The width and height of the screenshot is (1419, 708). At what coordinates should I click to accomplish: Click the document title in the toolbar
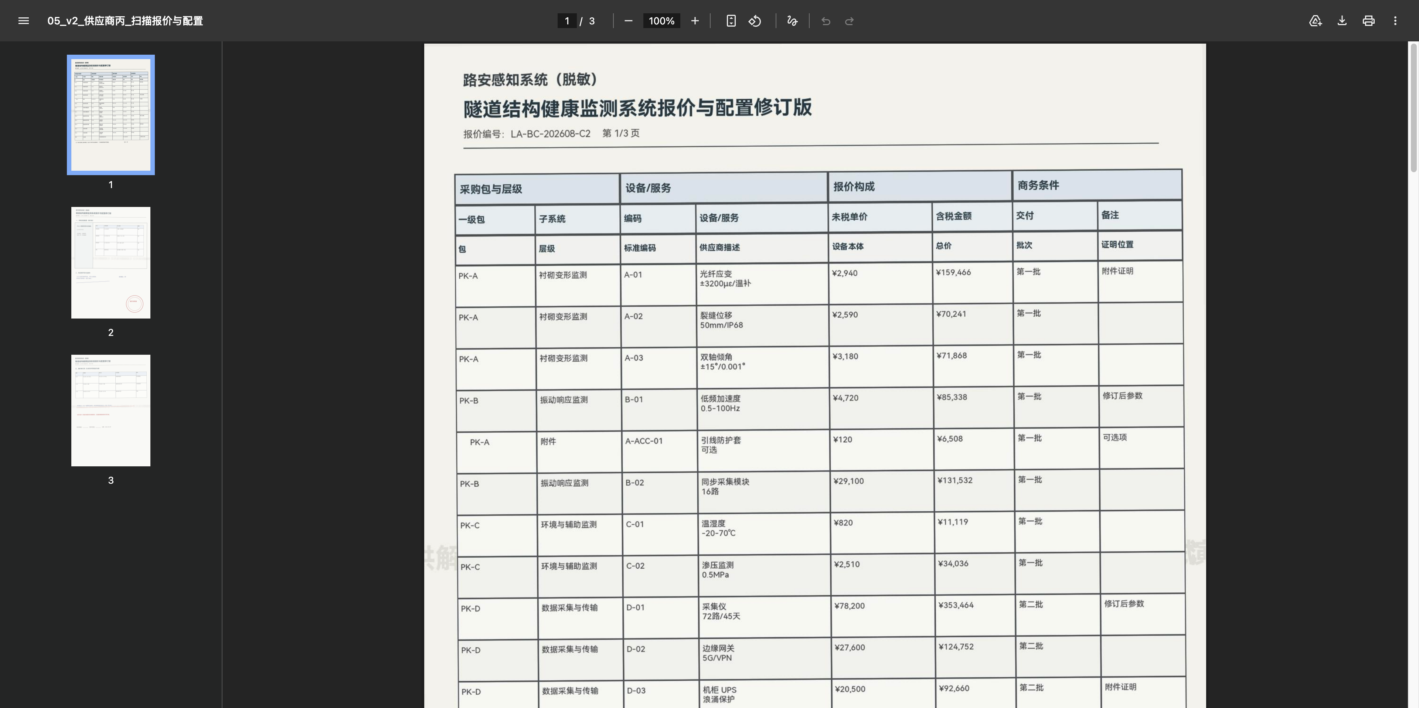tap(125, 21)
